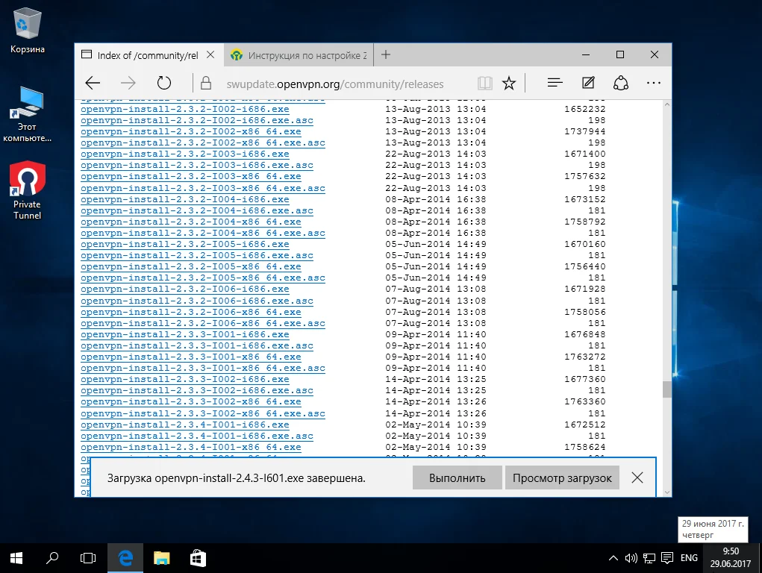Click Выполнить to run download
The image size is (762, 573).
(x=457, y=477)
